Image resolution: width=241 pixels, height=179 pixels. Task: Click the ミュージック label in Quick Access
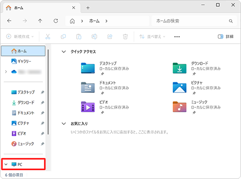(199, 102)
